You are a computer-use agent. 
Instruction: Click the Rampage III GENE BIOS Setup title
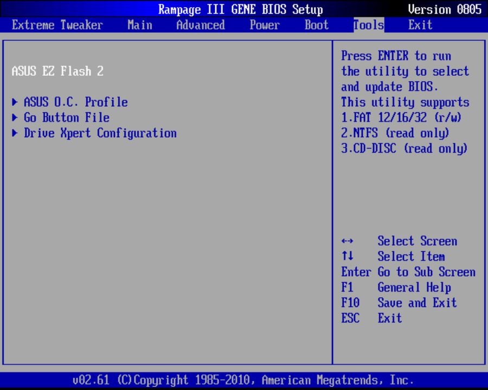241,9
